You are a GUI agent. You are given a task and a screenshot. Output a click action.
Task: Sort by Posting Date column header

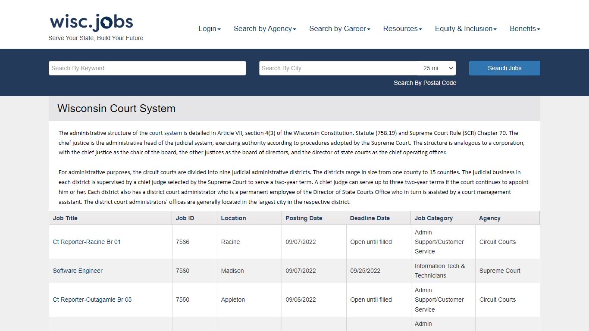click(314, 218)
